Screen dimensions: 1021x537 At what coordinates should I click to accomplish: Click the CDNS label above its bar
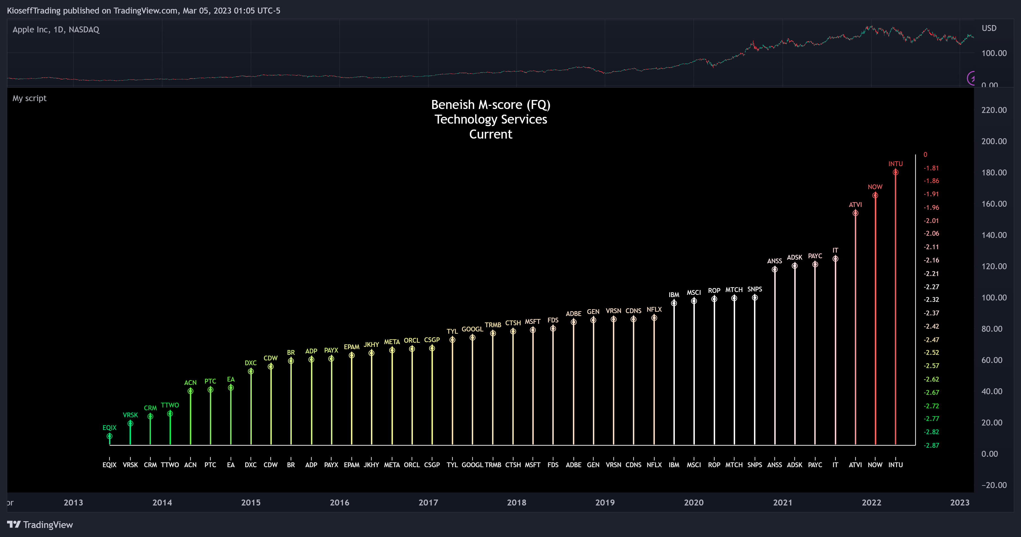[x=633, y=311]
